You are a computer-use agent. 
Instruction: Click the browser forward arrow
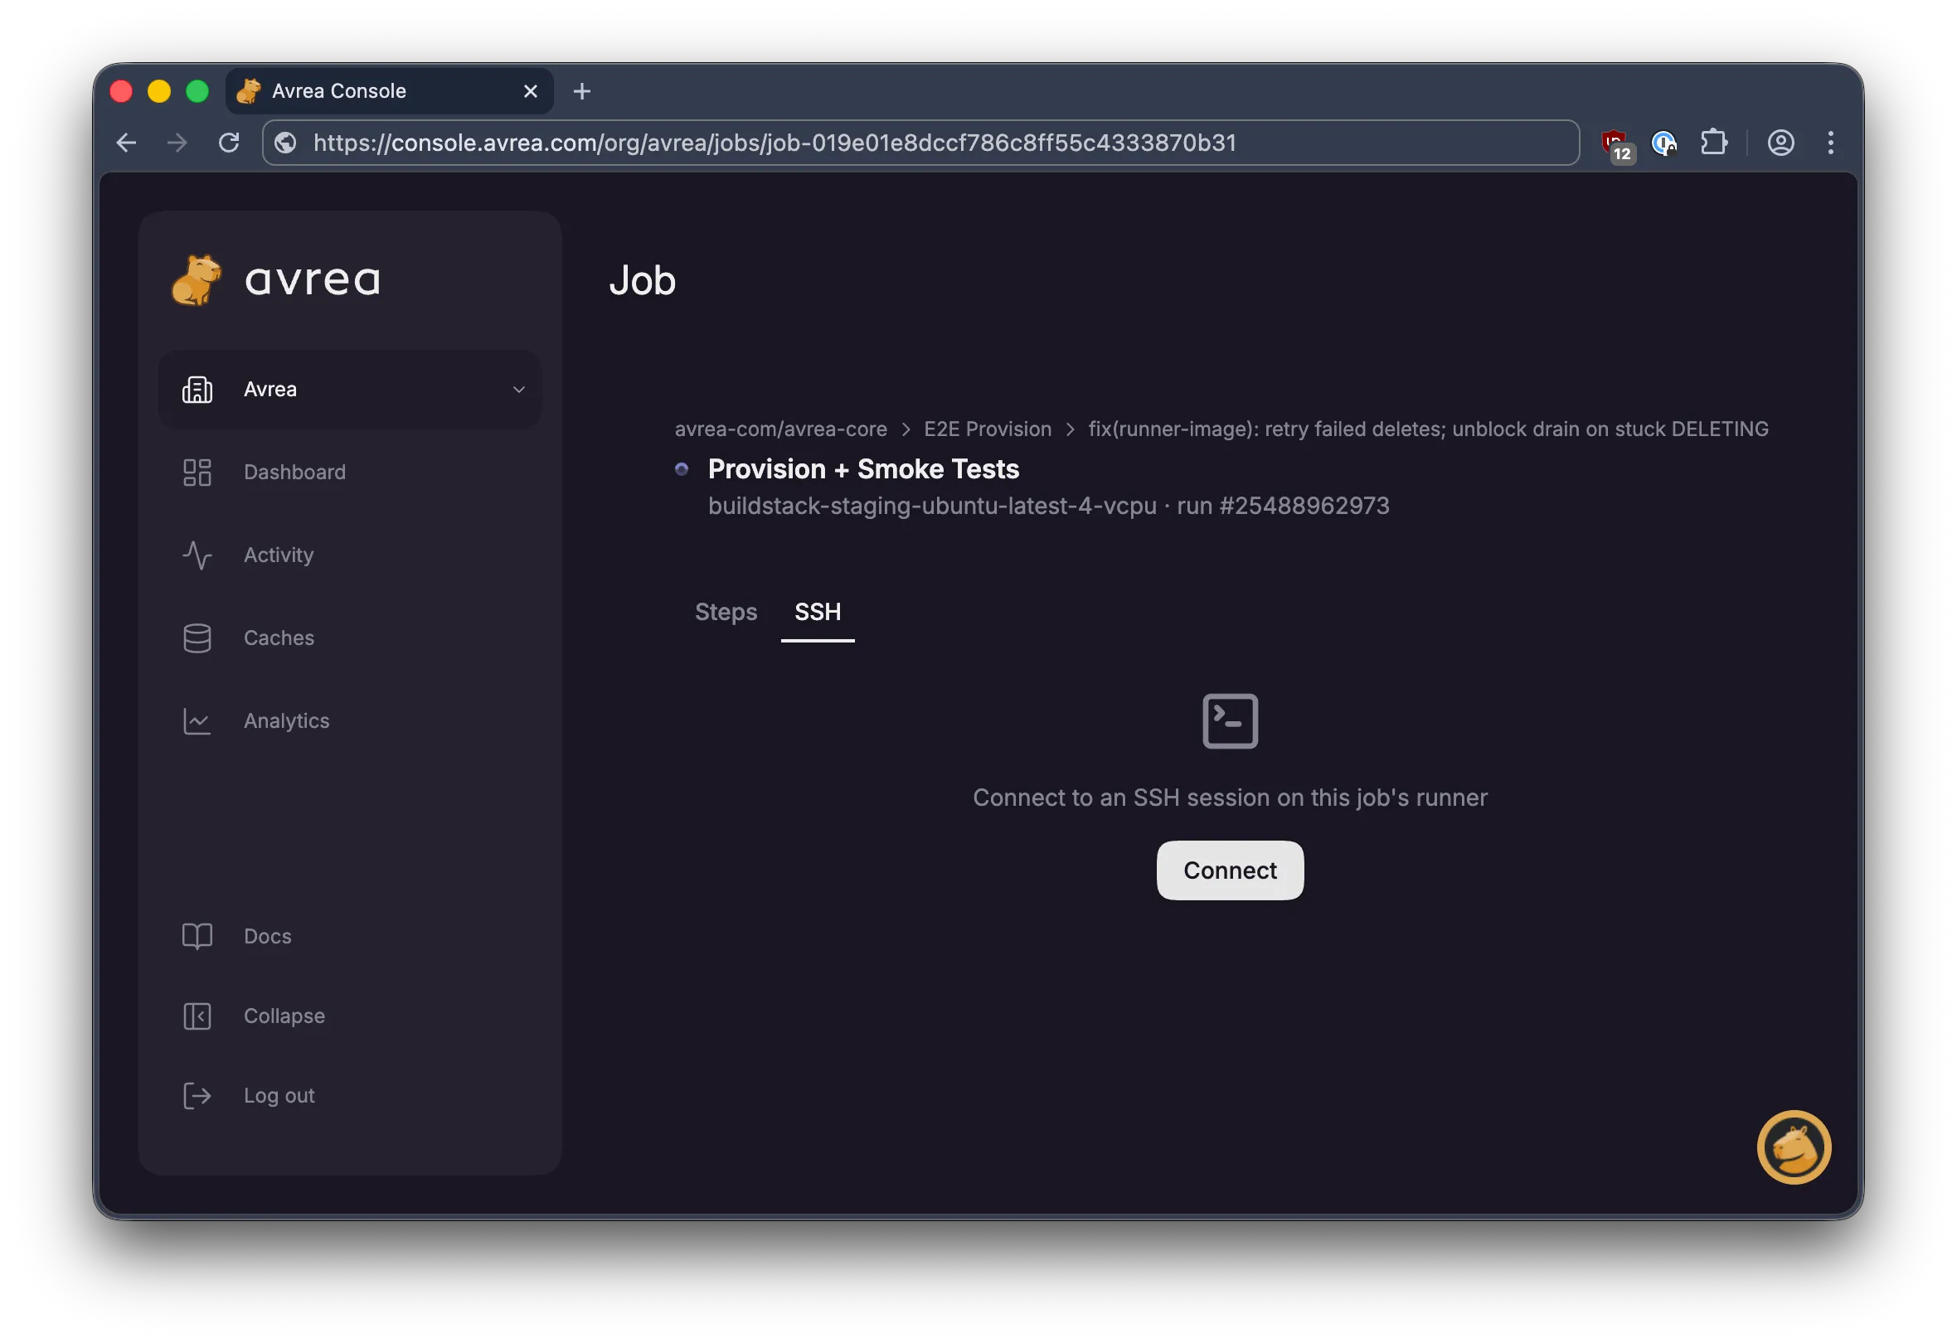pos(177,143)
